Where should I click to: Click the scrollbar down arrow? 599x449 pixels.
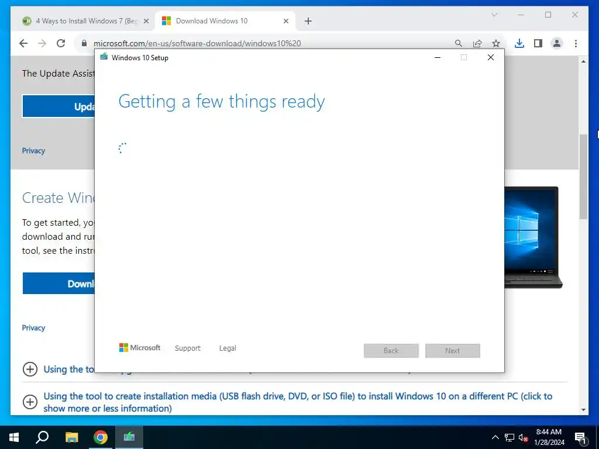[583, 410]
